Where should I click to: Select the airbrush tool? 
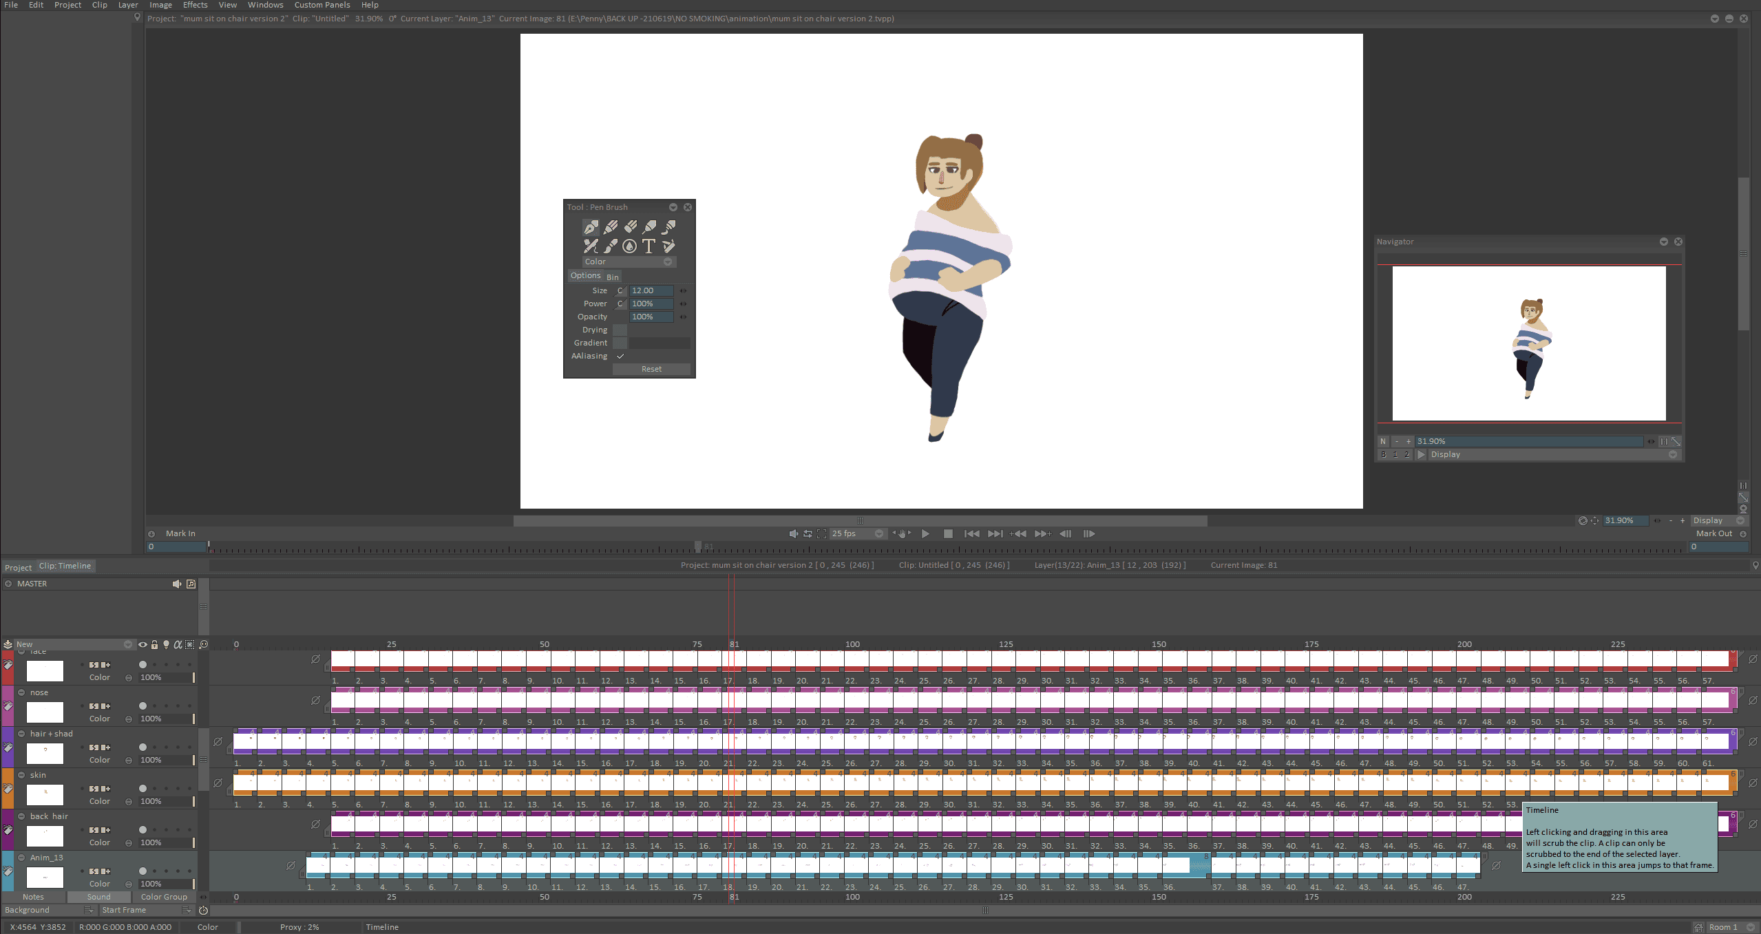(x=591, y=246)
